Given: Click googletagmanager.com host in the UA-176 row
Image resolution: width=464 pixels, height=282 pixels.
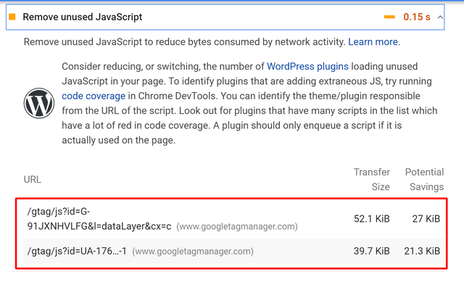Looking at the screenshot, I should [x=193, y=252].
